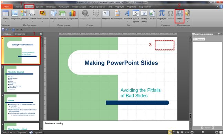
Task: Open PowerPoint Help question mark
Action: click(222, 7)
